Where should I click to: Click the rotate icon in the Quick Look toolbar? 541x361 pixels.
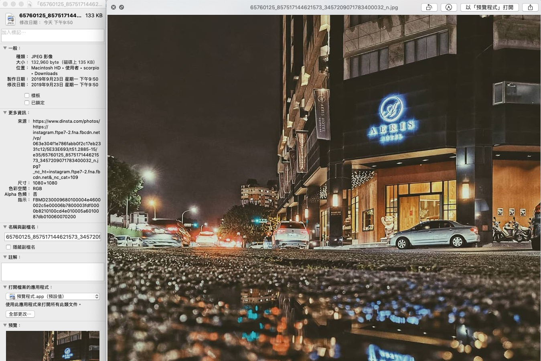[x=429, y=7]
